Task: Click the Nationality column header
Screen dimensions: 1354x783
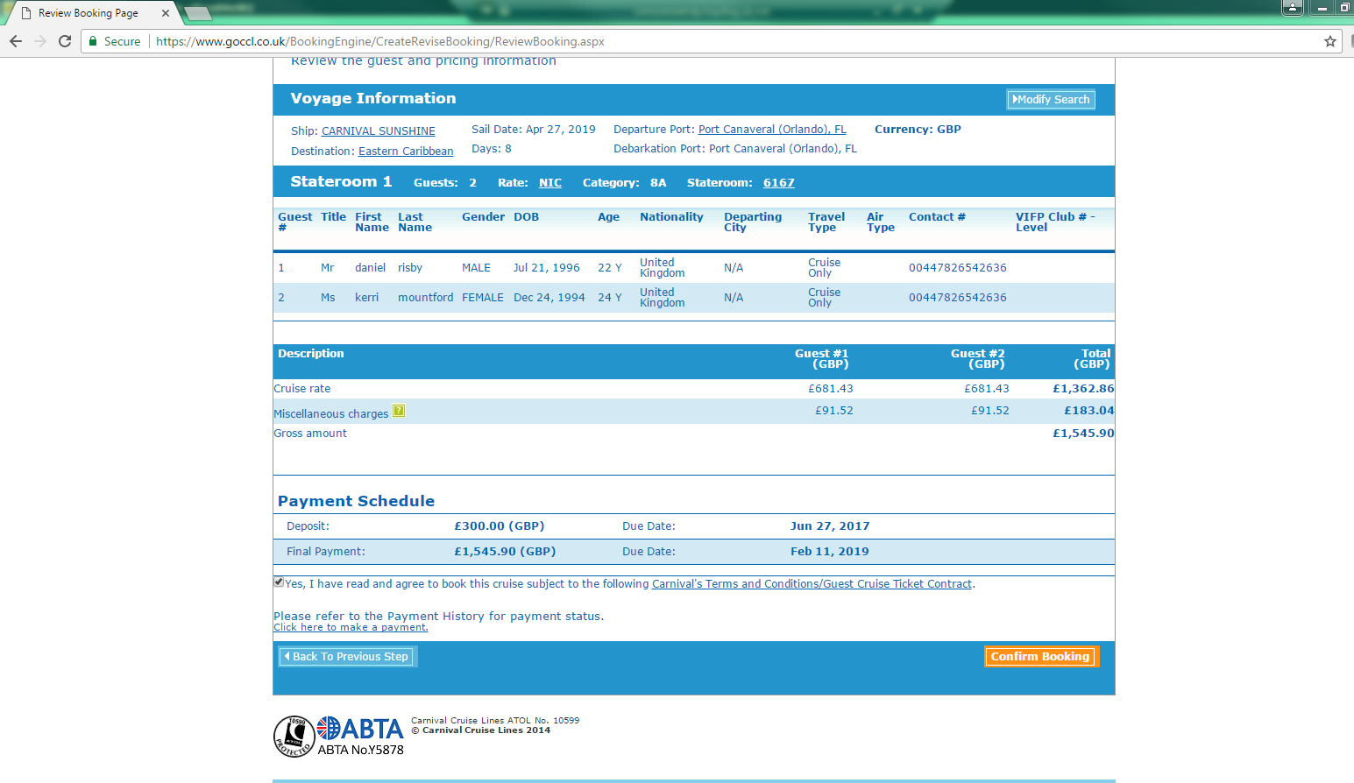Action: pyautogui.click(x=671, y=217)
